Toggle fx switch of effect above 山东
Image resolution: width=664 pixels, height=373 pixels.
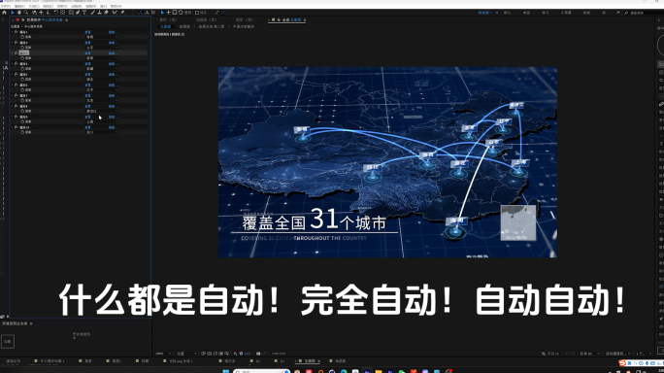17,43
